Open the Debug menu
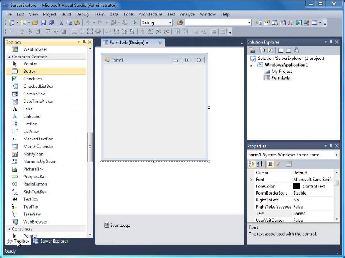Screen dimensions: 345x258 (x=82, y=14)
